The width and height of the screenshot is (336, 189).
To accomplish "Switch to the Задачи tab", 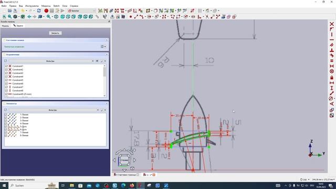I will 18,26.
